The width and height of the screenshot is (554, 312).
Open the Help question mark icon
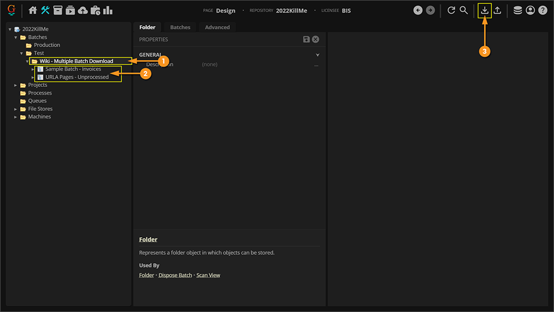pyautogui.click(x=543, y=10)
